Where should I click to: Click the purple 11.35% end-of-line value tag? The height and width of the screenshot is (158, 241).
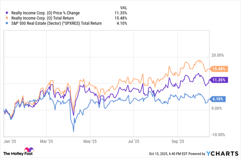point(218,80)
